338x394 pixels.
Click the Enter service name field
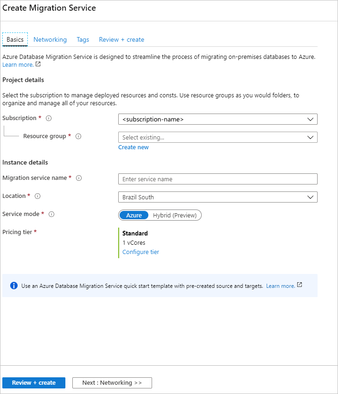[x=217, y=179]
